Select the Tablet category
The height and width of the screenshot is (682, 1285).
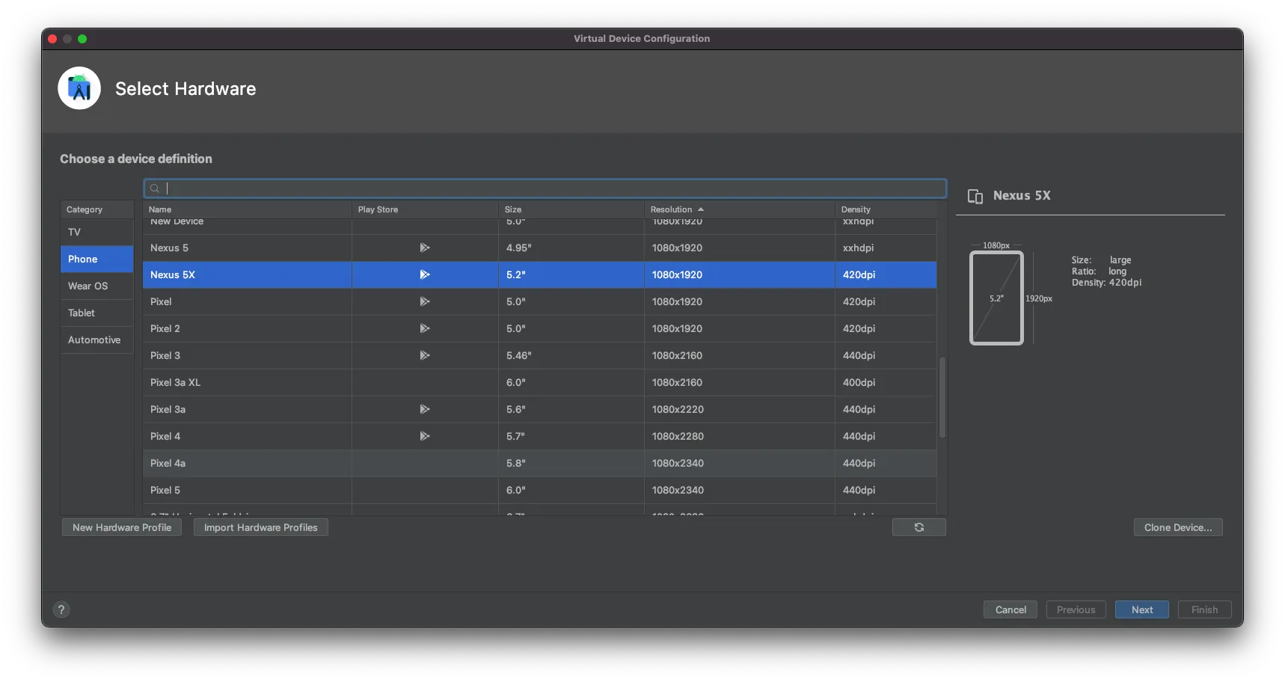[x=96, y=313]
